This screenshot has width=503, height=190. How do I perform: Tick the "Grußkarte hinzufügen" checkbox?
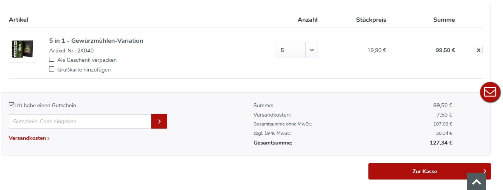pos(52,69)
